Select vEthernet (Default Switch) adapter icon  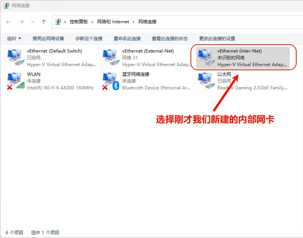coord(16,57)
